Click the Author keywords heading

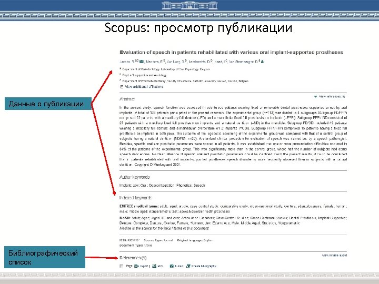135,177
